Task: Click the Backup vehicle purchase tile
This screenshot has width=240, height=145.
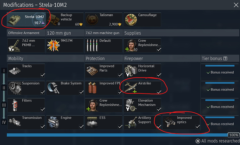Action: 65,20
